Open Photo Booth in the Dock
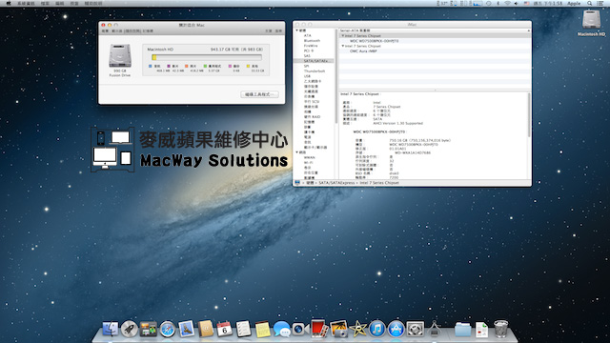Image resolution: width=610 pixels, height=343 pixels. tap(319, 328)
